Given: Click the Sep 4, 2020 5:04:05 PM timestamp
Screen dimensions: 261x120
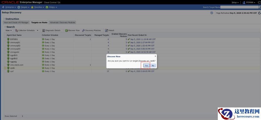Looking at the screenshot, I should pos(142,71).
